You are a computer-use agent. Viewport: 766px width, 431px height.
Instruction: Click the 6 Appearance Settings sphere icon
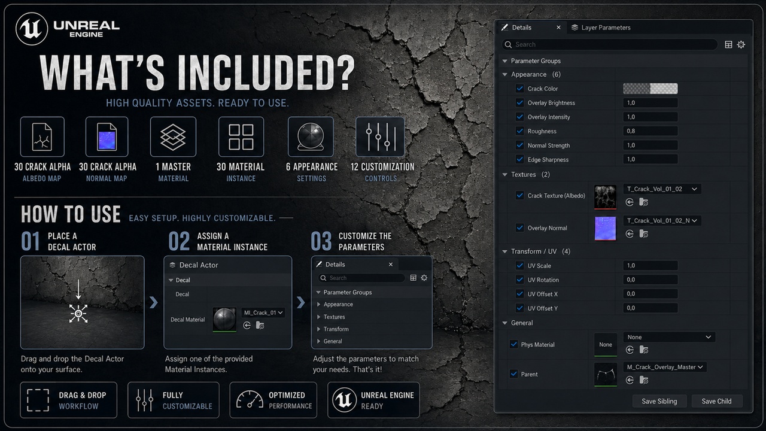coord(311,137)
